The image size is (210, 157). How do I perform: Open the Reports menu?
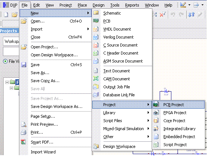[132, 5]
